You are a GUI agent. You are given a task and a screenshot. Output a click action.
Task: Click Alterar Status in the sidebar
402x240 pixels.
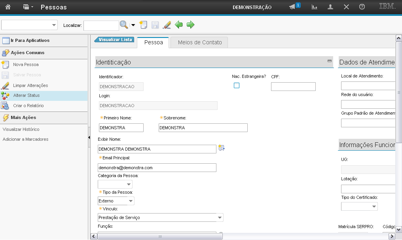[x=27, y=95]
